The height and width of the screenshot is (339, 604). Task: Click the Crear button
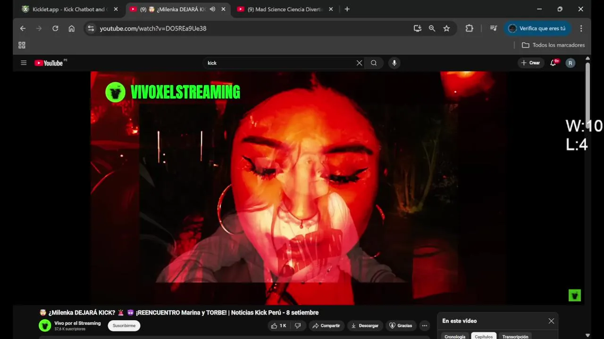click(x=530, y=63)
